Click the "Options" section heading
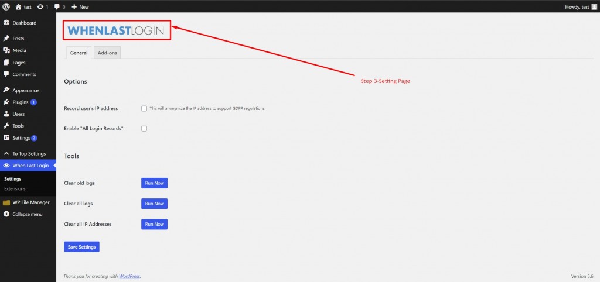600x282 pixels. 76,81
